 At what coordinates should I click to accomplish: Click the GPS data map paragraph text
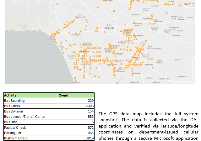pyautogui.click(x=149, y=125)
